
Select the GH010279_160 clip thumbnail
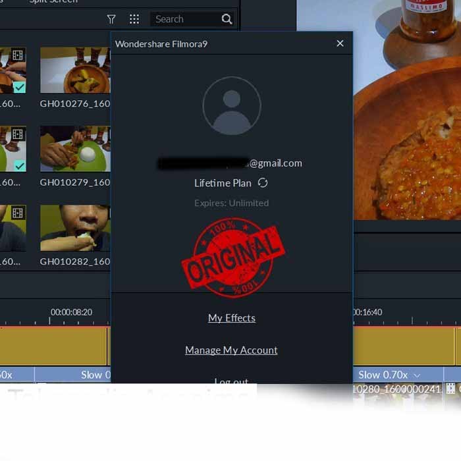[75, 149]
